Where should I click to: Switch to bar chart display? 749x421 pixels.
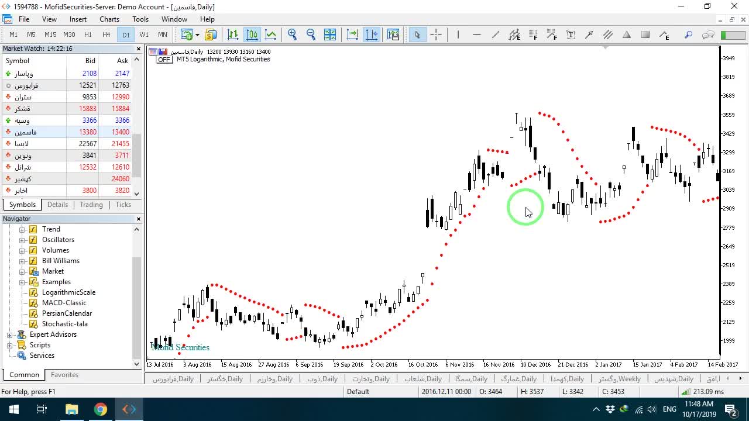[x=233, y=34]
